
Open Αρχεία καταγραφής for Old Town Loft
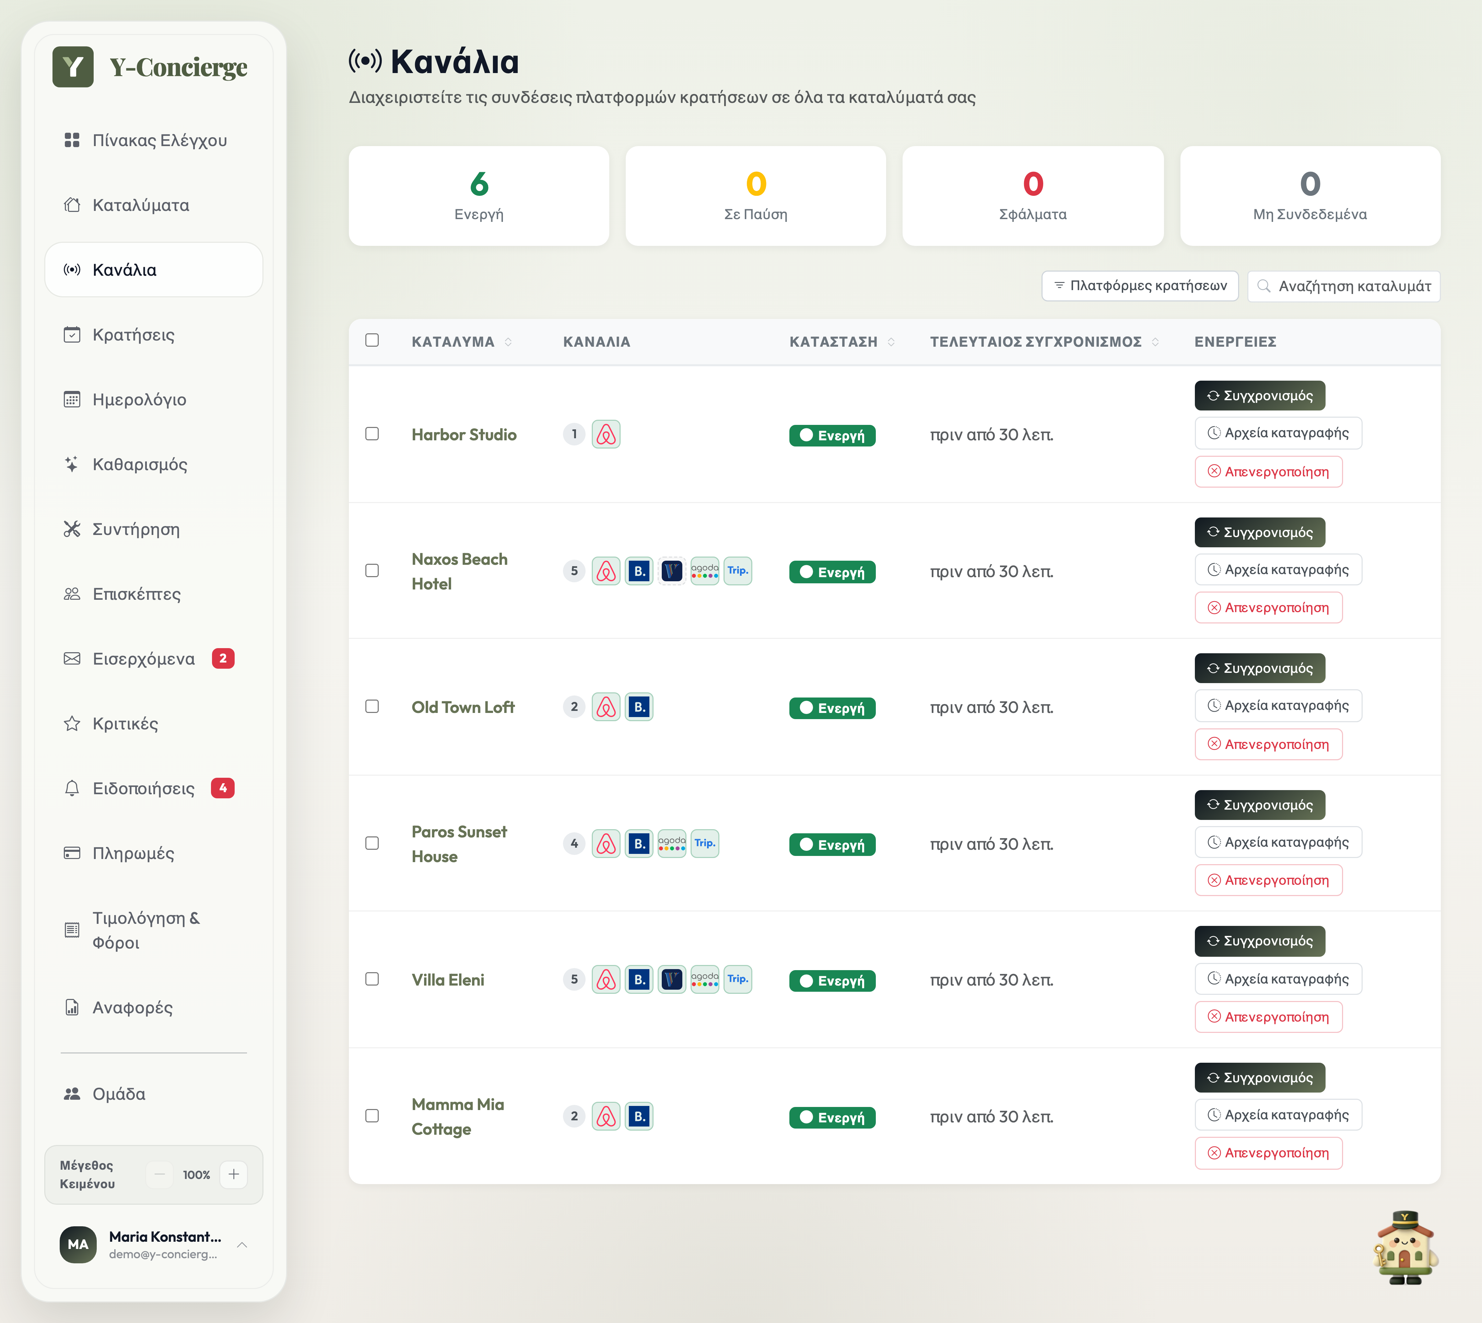pyautogui.click(x=1278, y=706)
